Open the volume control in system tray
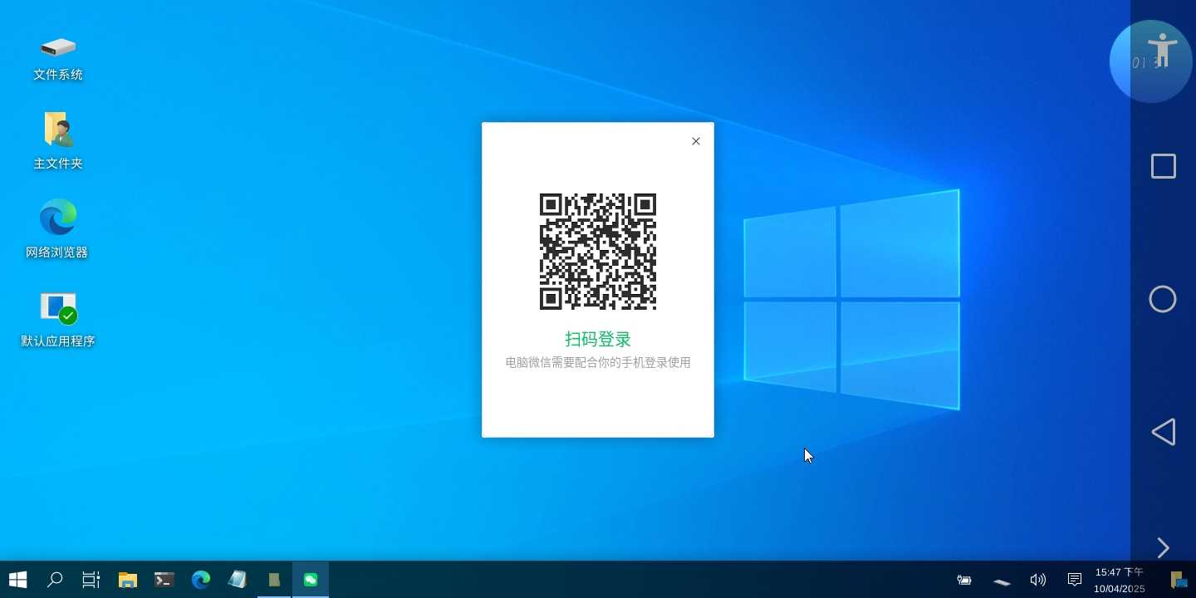 coord(1037,580)
